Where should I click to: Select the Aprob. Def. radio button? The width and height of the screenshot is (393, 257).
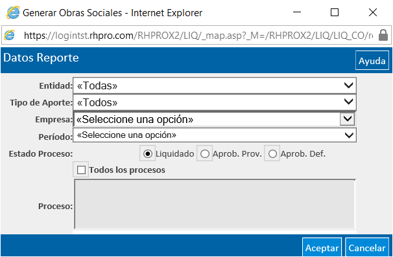(272, 153)
